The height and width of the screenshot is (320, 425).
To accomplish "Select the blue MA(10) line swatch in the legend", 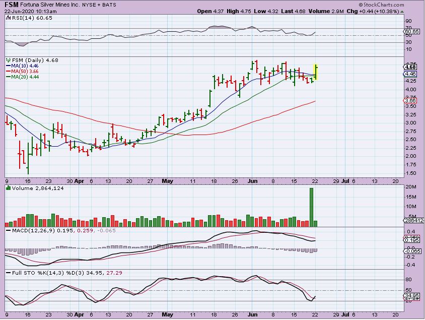I will [9, 66].
